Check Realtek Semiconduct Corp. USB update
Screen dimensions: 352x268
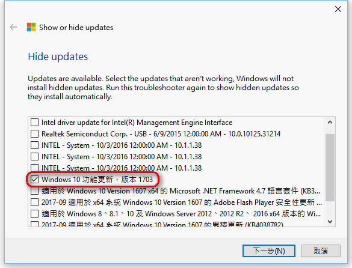[x=34, y=134]
